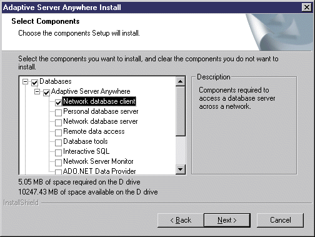
Task: Click the components list scrollbar thumb
Action: 181,111
